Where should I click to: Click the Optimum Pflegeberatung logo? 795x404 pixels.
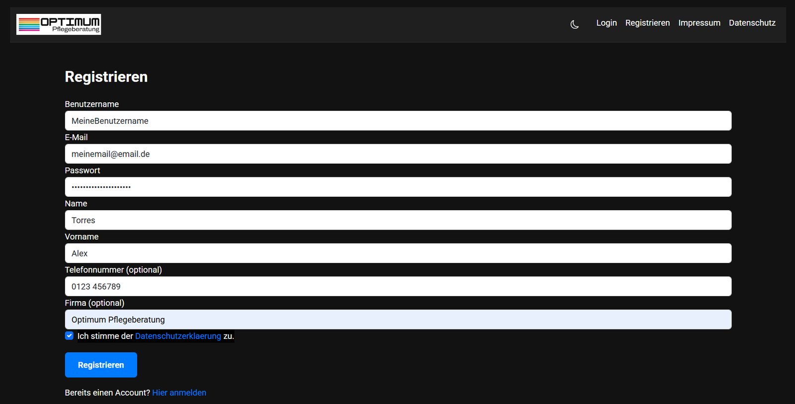tap(59, 24)
